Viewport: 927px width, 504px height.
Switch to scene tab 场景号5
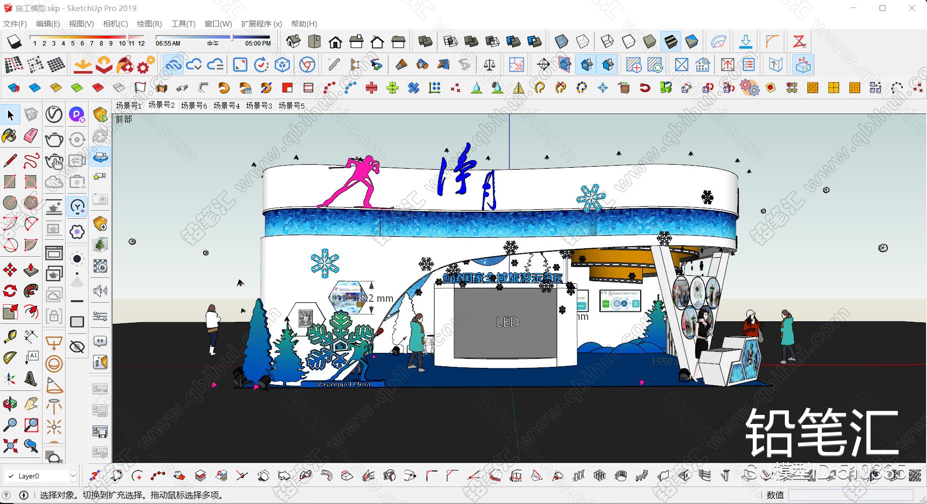click(292, 106)
